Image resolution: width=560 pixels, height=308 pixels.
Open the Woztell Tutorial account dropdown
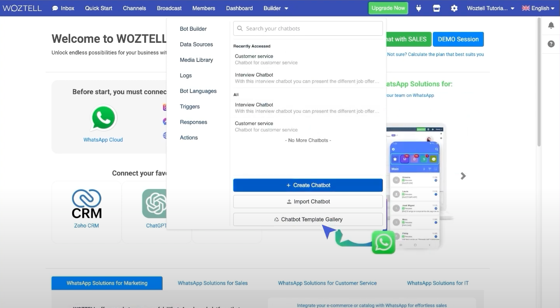coord(491,8)
